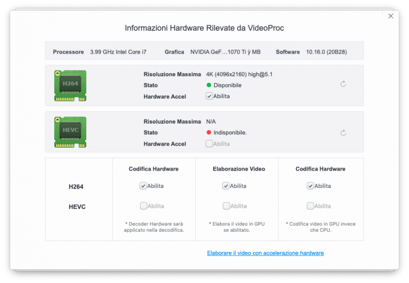Click the 'NVIDIA GeF…1070 Ti' graphics value
The height and width of the screenshot is (283, 409).
coord(225,52)
